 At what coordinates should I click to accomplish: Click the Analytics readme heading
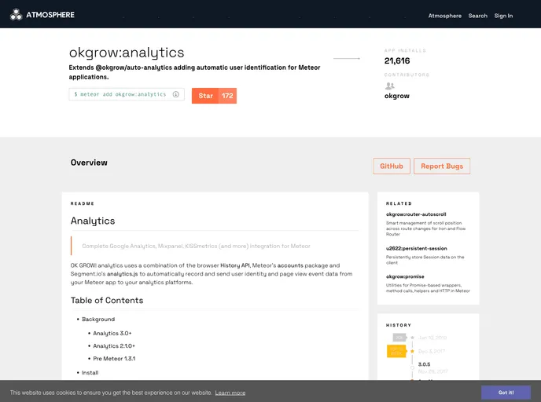click(x=93, y=221)
